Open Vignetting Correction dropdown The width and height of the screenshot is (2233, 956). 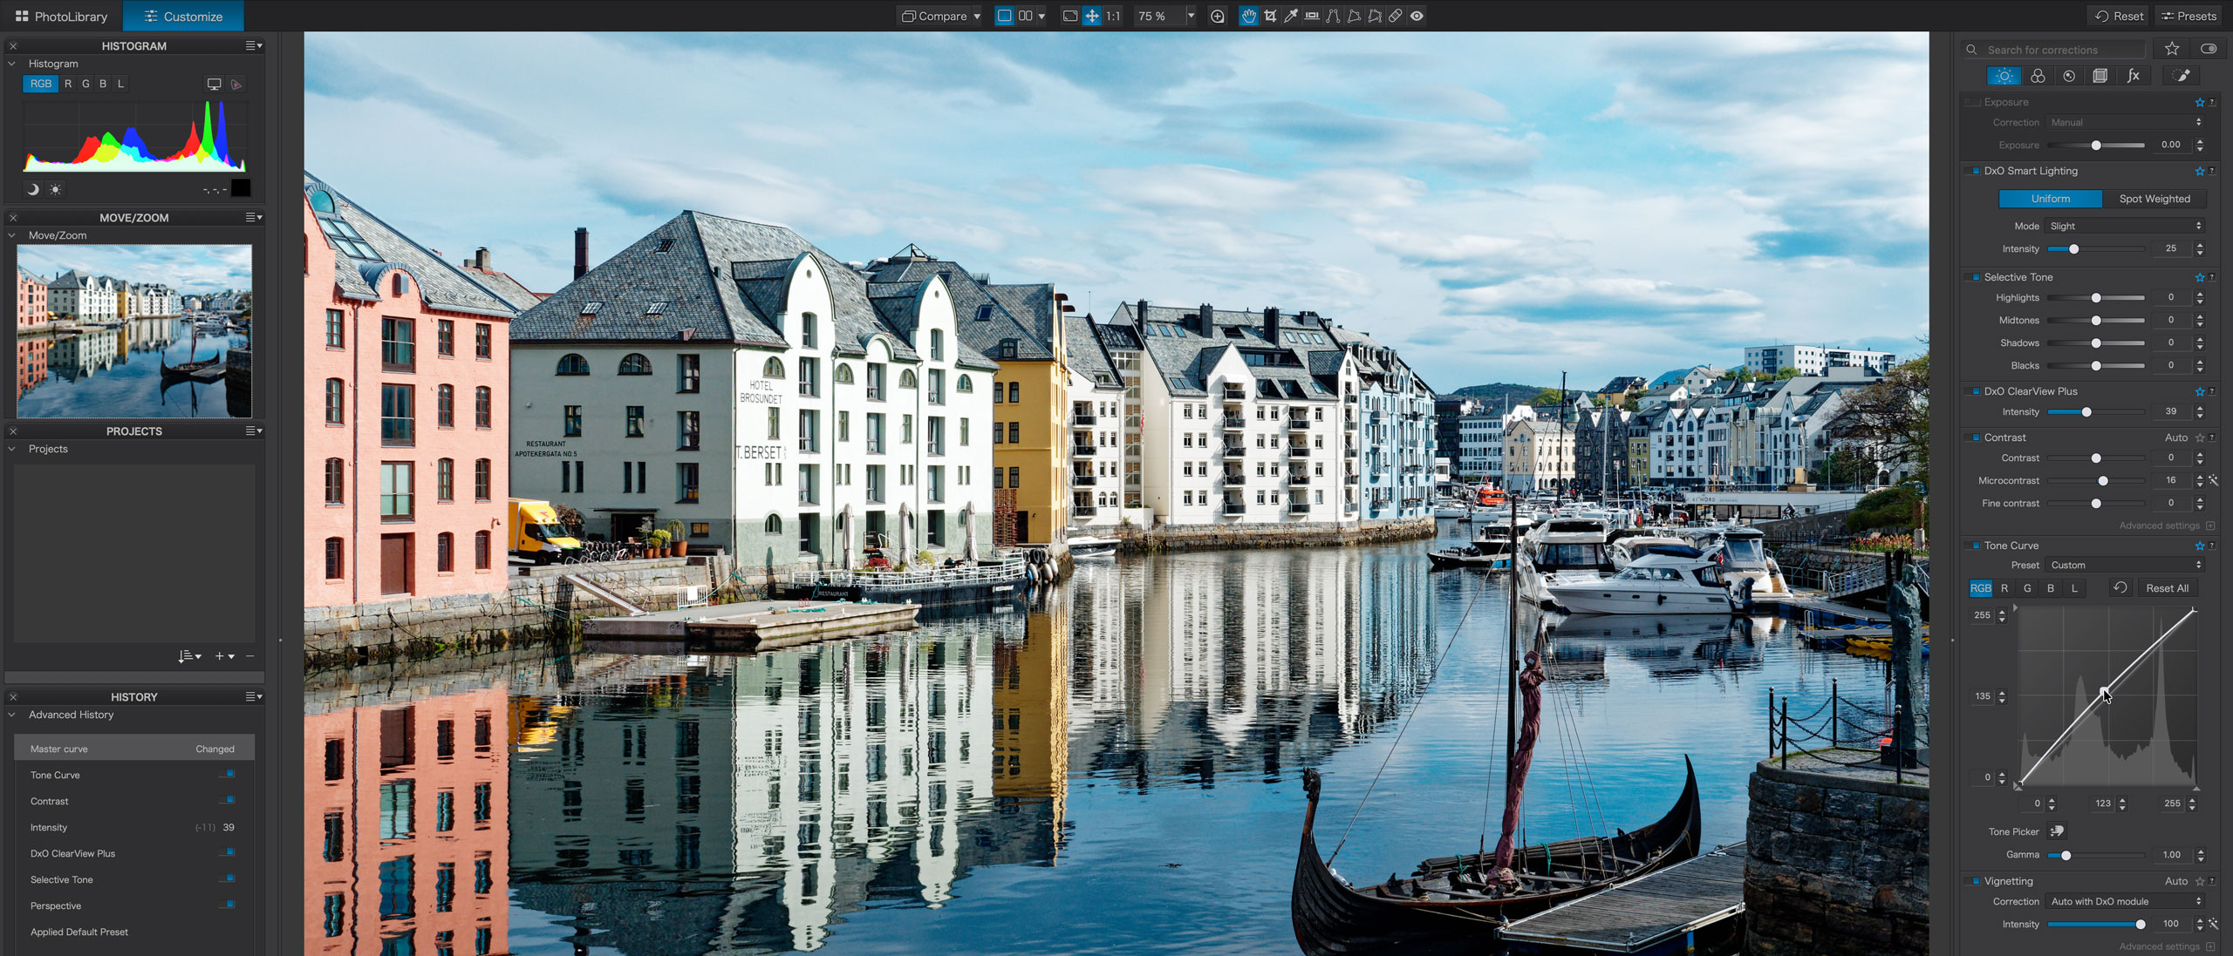(2125, 901)
